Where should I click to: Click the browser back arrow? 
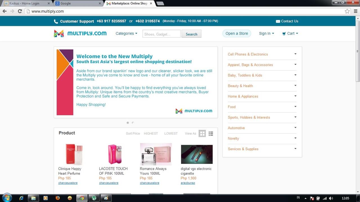(4, 11)
